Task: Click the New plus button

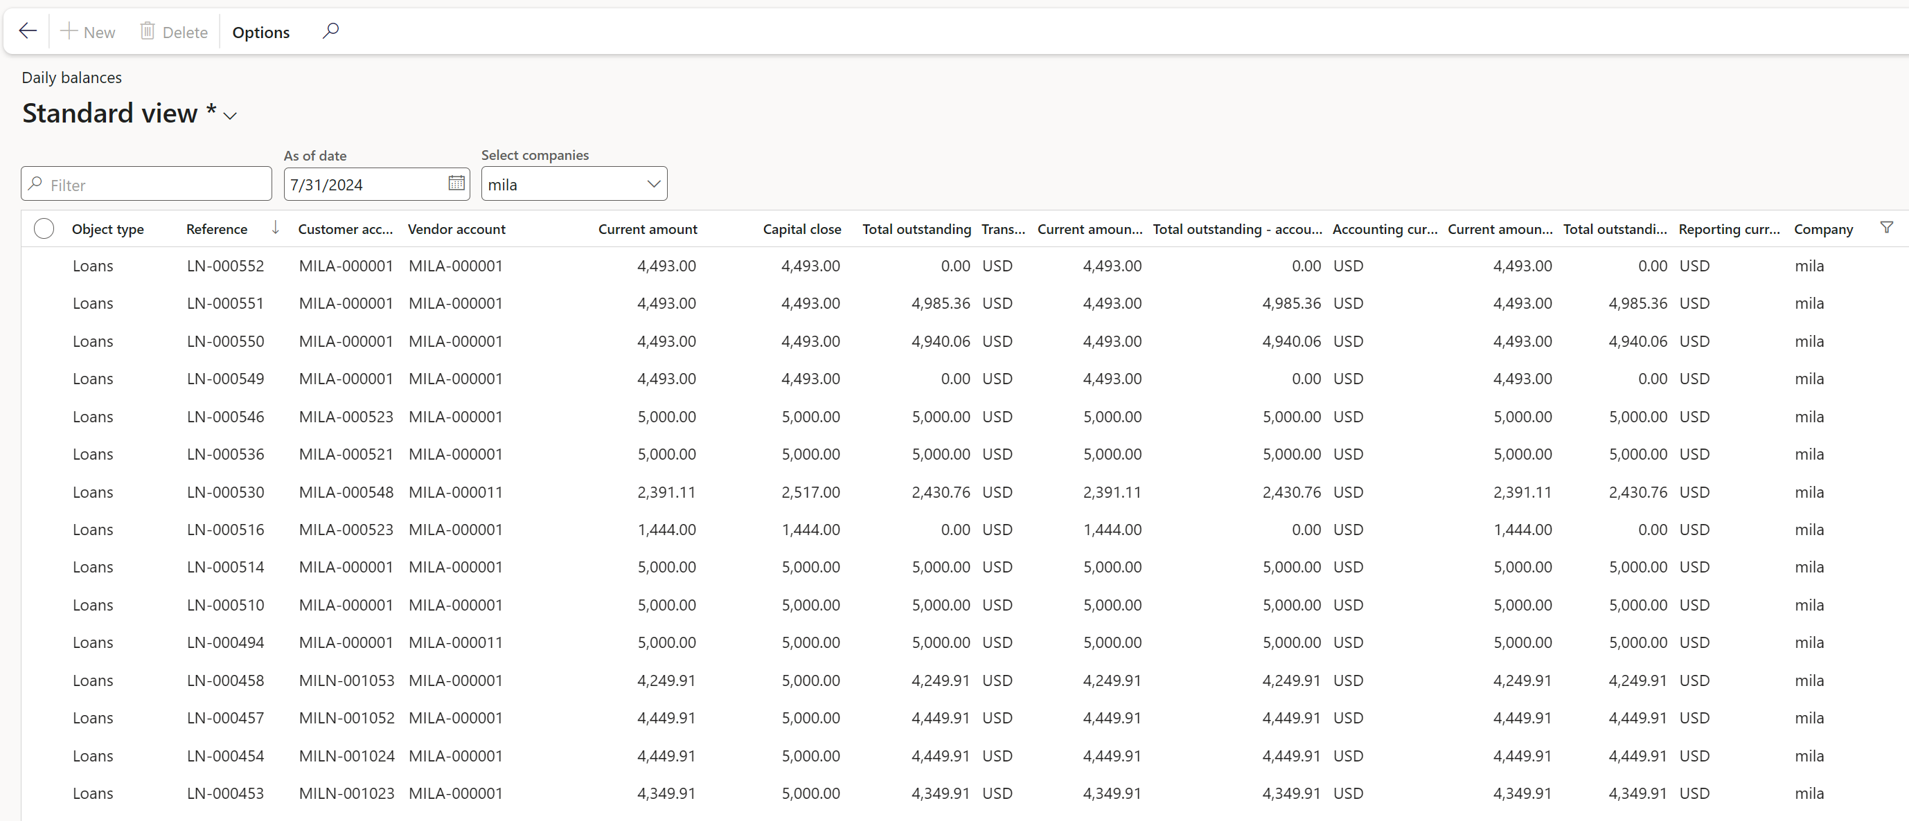Action: point(87,32)
